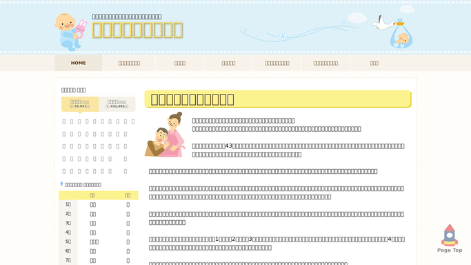This screenshot has height=265, width=471.
Task: Open the rank 3 name entry
Action: click(93, 223)
